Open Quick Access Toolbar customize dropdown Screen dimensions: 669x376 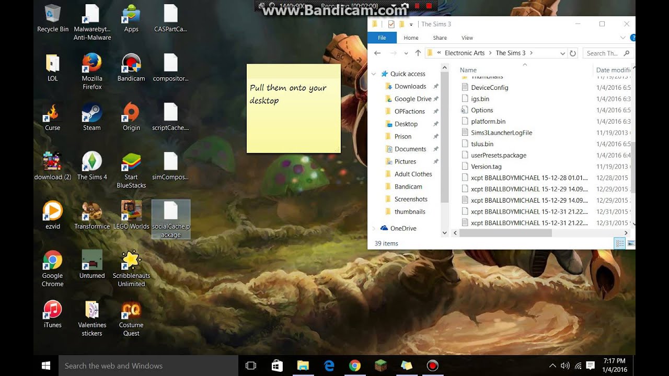click(411, 25)
